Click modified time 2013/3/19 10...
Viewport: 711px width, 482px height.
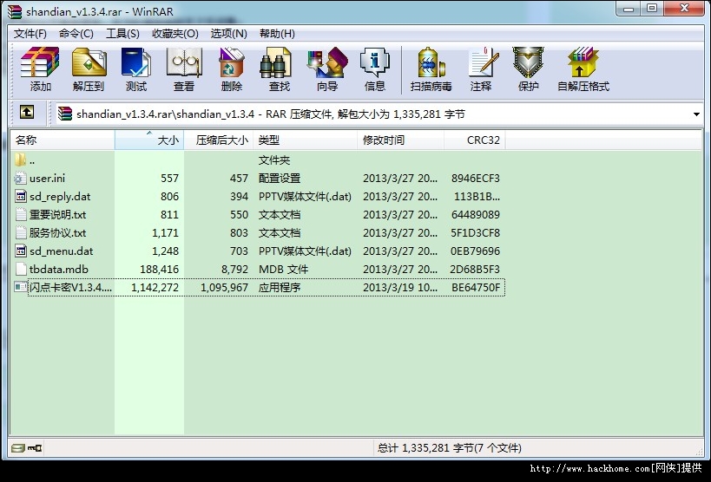400,287
